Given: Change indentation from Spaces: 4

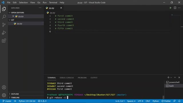Looking at the screenshot, I should (131, 101).
